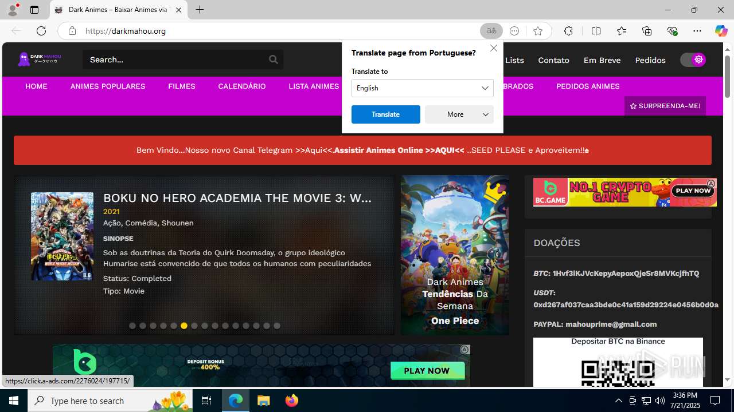Image resolution: width=734 pixels, height=412 pixels.
Task: Open File Explorer from the taskbar
Action: tap(263, 401)
